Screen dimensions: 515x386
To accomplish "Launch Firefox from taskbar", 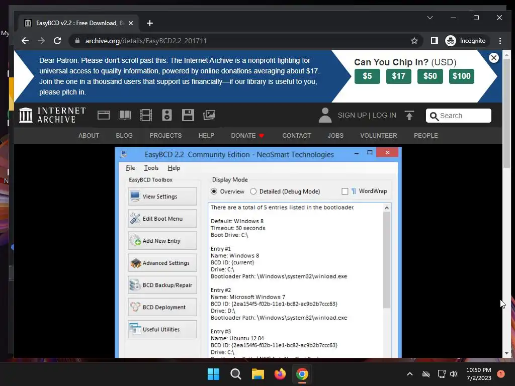I will point(280,374).
